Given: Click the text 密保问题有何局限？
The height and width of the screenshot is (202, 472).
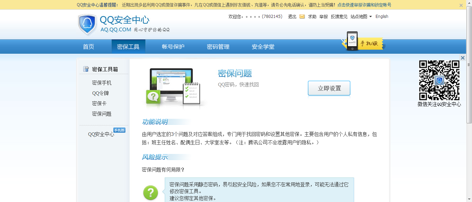Looking at the screenshot, I should click(x=163, y=170).
